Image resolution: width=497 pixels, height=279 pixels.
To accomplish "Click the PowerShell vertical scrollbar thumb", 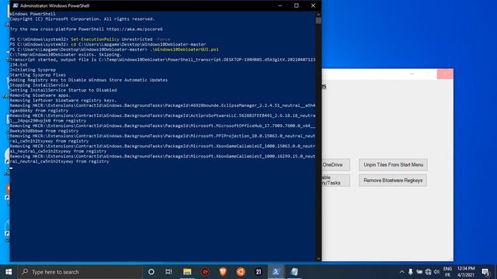I will (x=318, y=21).
